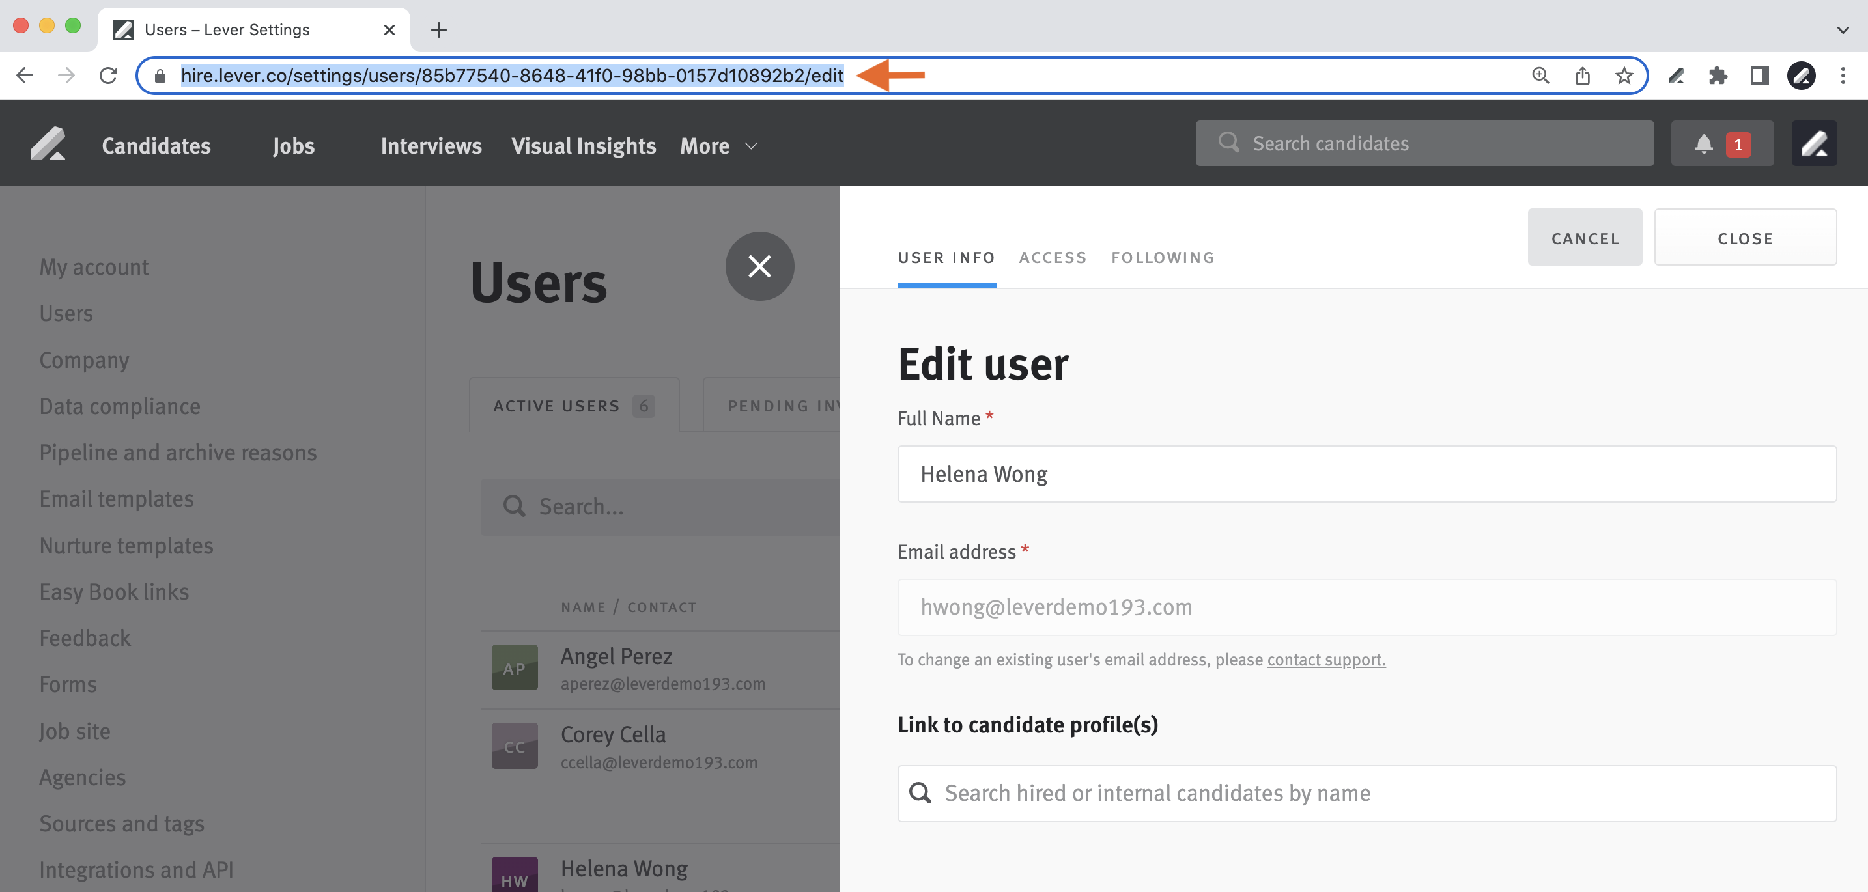
Task: Click the Cancel button
Action: tap(1585, 238)
